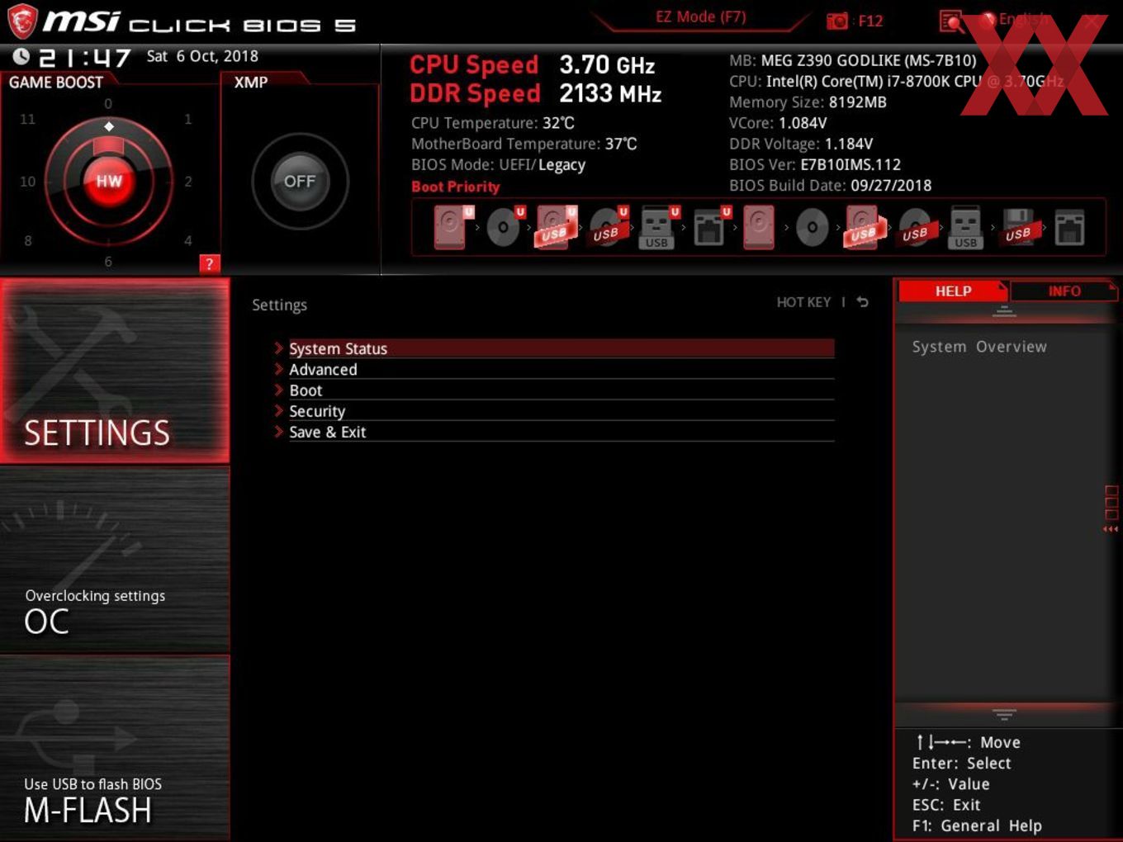Click the ESC: Exit hint
This screenshot has width=1123, height=842.
946,805
